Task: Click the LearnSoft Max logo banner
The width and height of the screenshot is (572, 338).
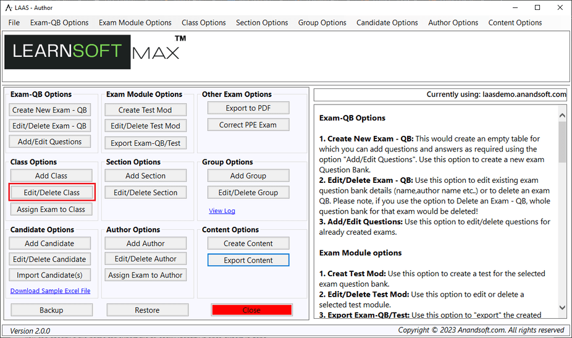Action: tap(93, 52)
